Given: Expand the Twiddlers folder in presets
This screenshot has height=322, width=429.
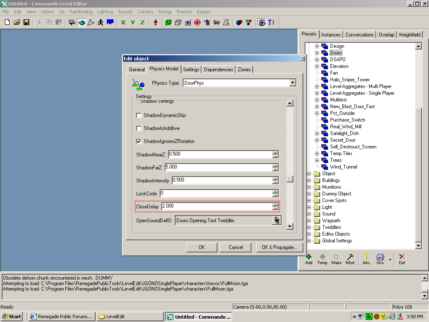Looking at the screenshot, I should [x=309, y=227].
